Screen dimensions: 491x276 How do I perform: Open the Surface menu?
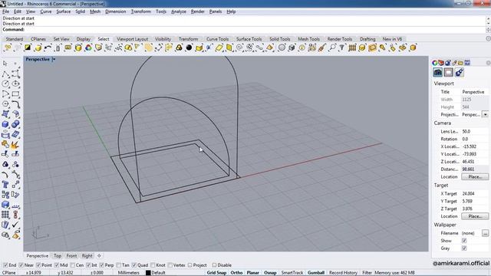point(63,11)
